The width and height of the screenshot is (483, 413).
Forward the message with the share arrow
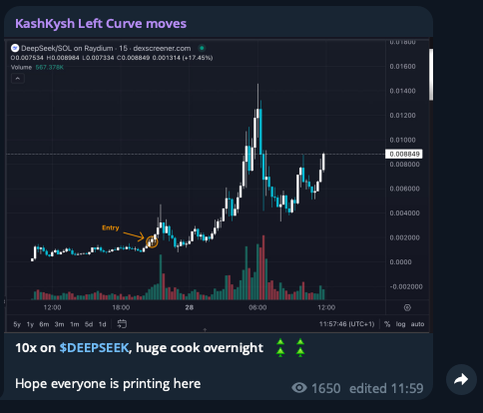pos(461,379)
